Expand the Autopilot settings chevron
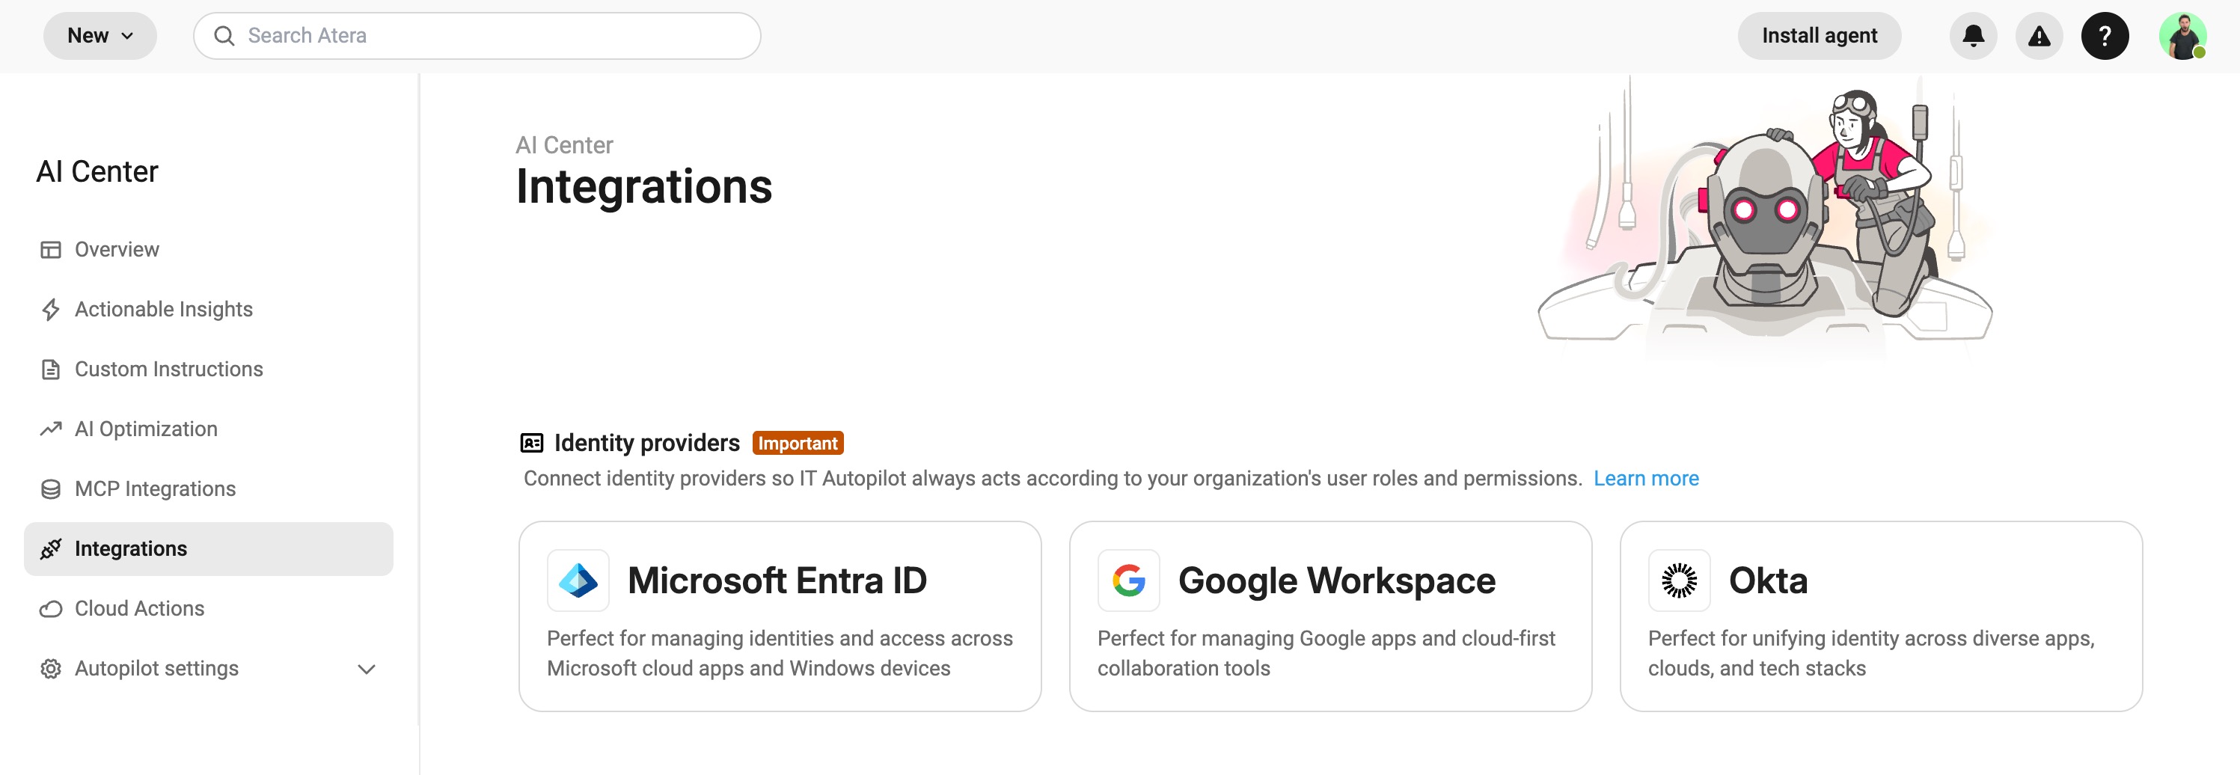This screenshot has width=2240, height=775. click(x=365, y=669)
